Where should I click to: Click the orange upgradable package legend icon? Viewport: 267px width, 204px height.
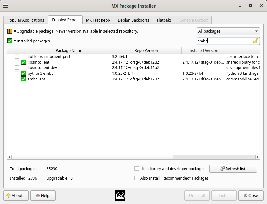pyautogui.click(x=10, y=31)
